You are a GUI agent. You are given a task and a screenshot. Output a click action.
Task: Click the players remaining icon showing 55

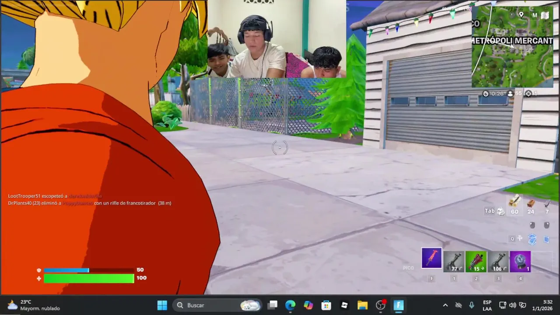[x=510, y=94]
